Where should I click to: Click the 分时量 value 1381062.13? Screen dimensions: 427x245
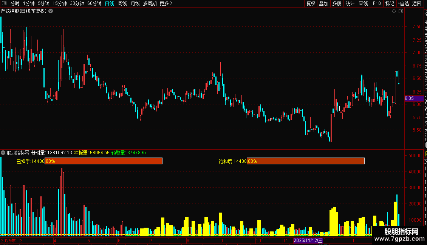(x=60, y=153)
